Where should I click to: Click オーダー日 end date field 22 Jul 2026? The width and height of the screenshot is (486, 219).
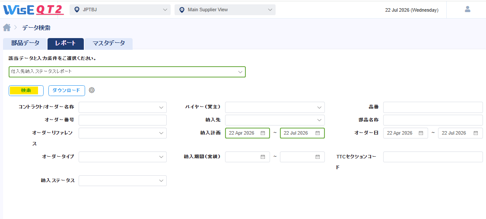pyautogui.click(x=460, y=133)
